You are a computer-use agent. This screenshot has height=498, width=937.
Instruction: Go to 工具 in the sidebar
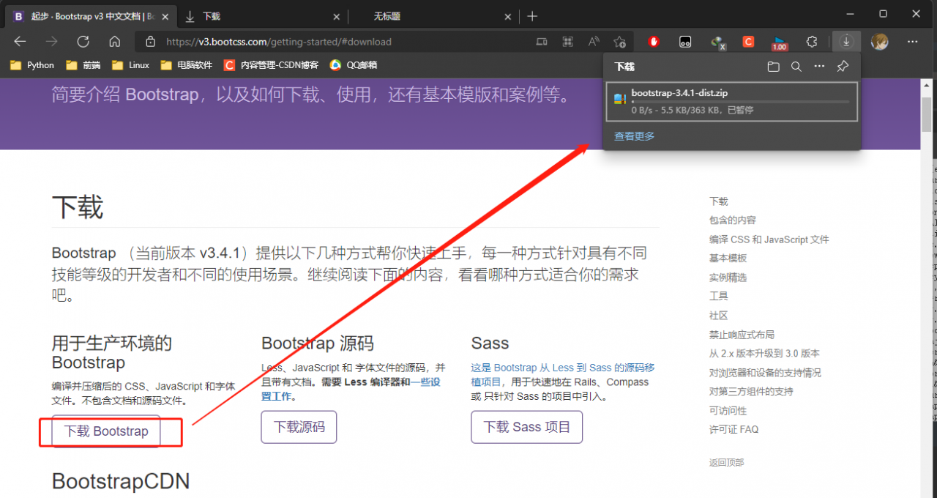point(719,297)
